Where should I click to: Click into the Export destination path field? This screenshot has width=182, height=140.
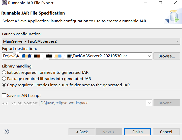point(74,56)
